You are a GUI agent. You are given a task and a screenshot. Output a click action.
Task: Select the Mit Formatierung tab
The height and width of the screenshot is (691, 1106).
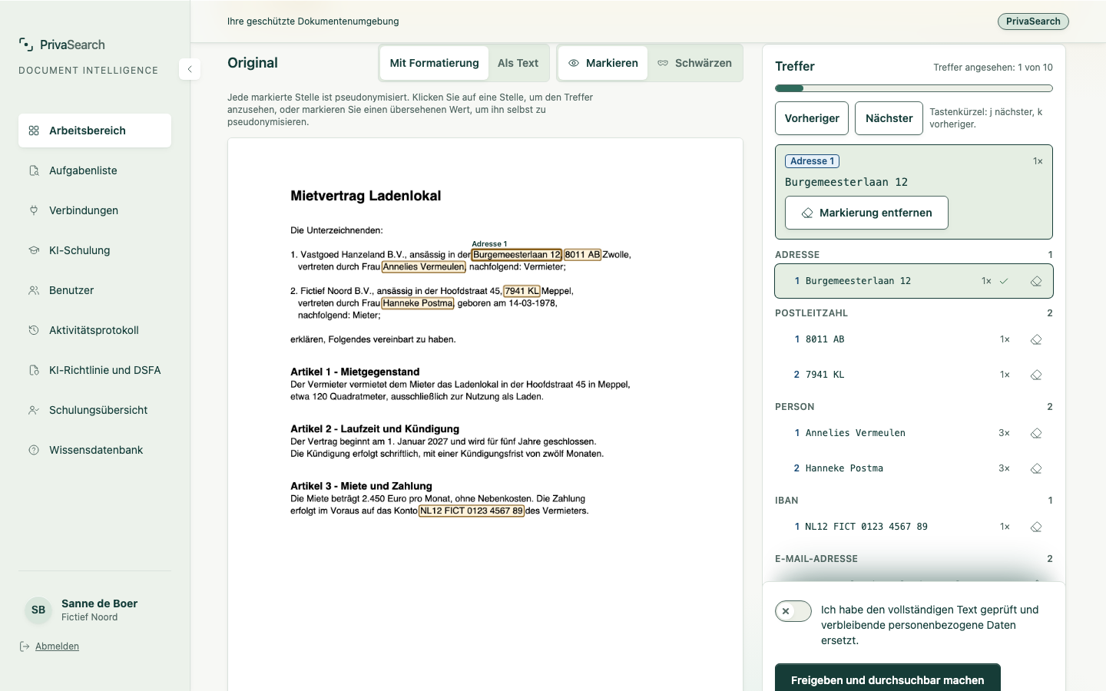(434, 63)
